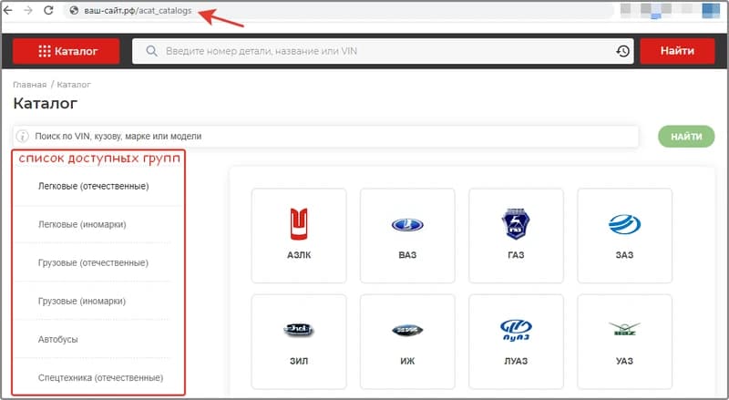Open the АЗЛК brand logo
Image resolution: width=729 pixels, height=400 pixels.
[x=299, y=224]
